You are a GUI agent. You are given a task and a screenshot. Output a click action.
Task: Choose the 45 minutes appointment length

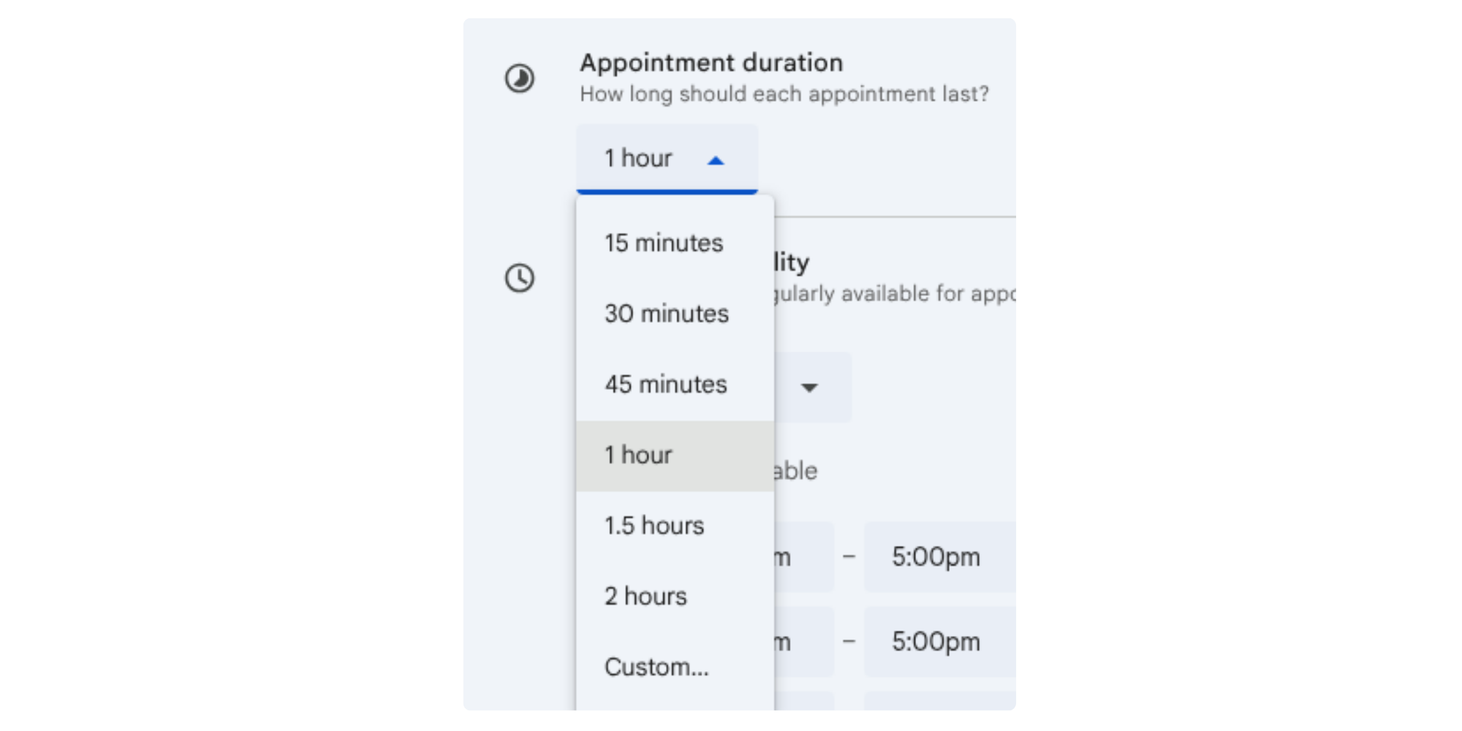point(664,384)
